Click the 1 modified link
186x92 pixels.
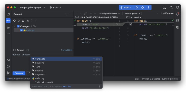pyautogui.click(x=66, y=50)
